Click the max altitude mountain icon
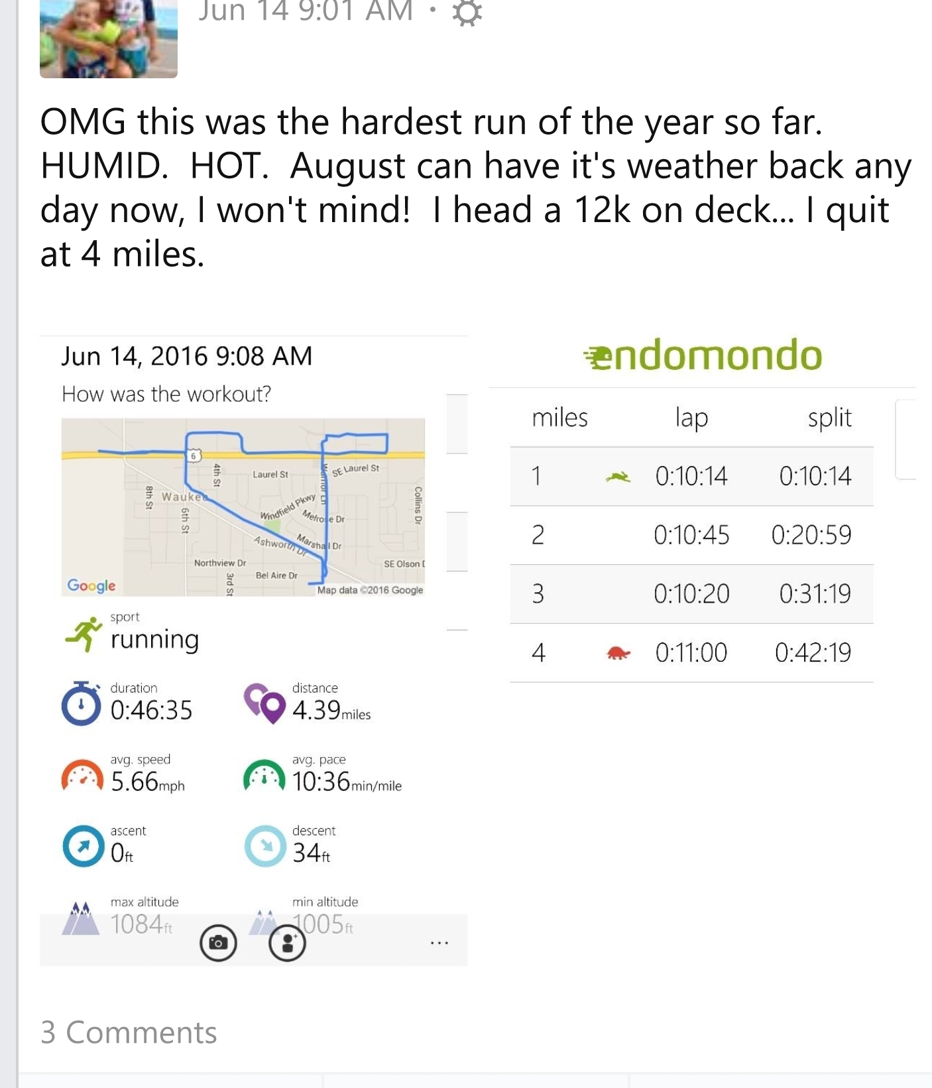This screenshot has width=932, height=1088. (80, 918)
